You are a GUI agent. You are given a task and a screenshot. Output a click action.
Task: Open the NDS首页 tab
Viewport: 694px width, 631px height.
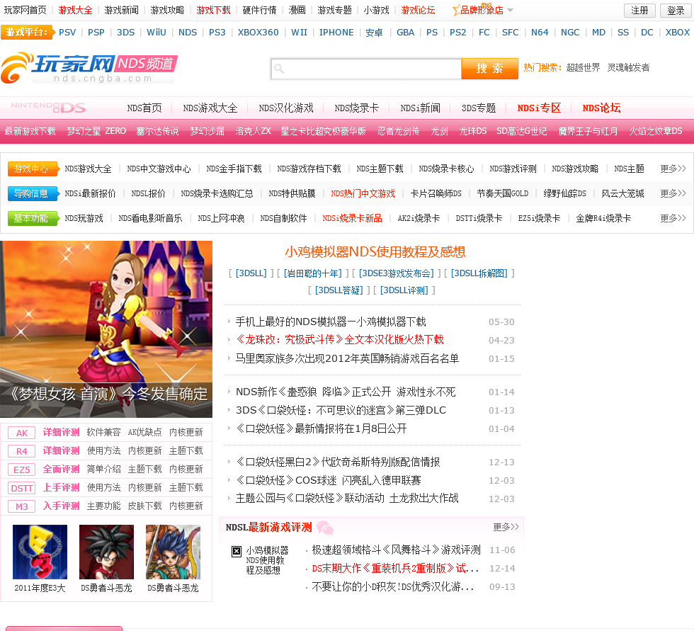144,108
